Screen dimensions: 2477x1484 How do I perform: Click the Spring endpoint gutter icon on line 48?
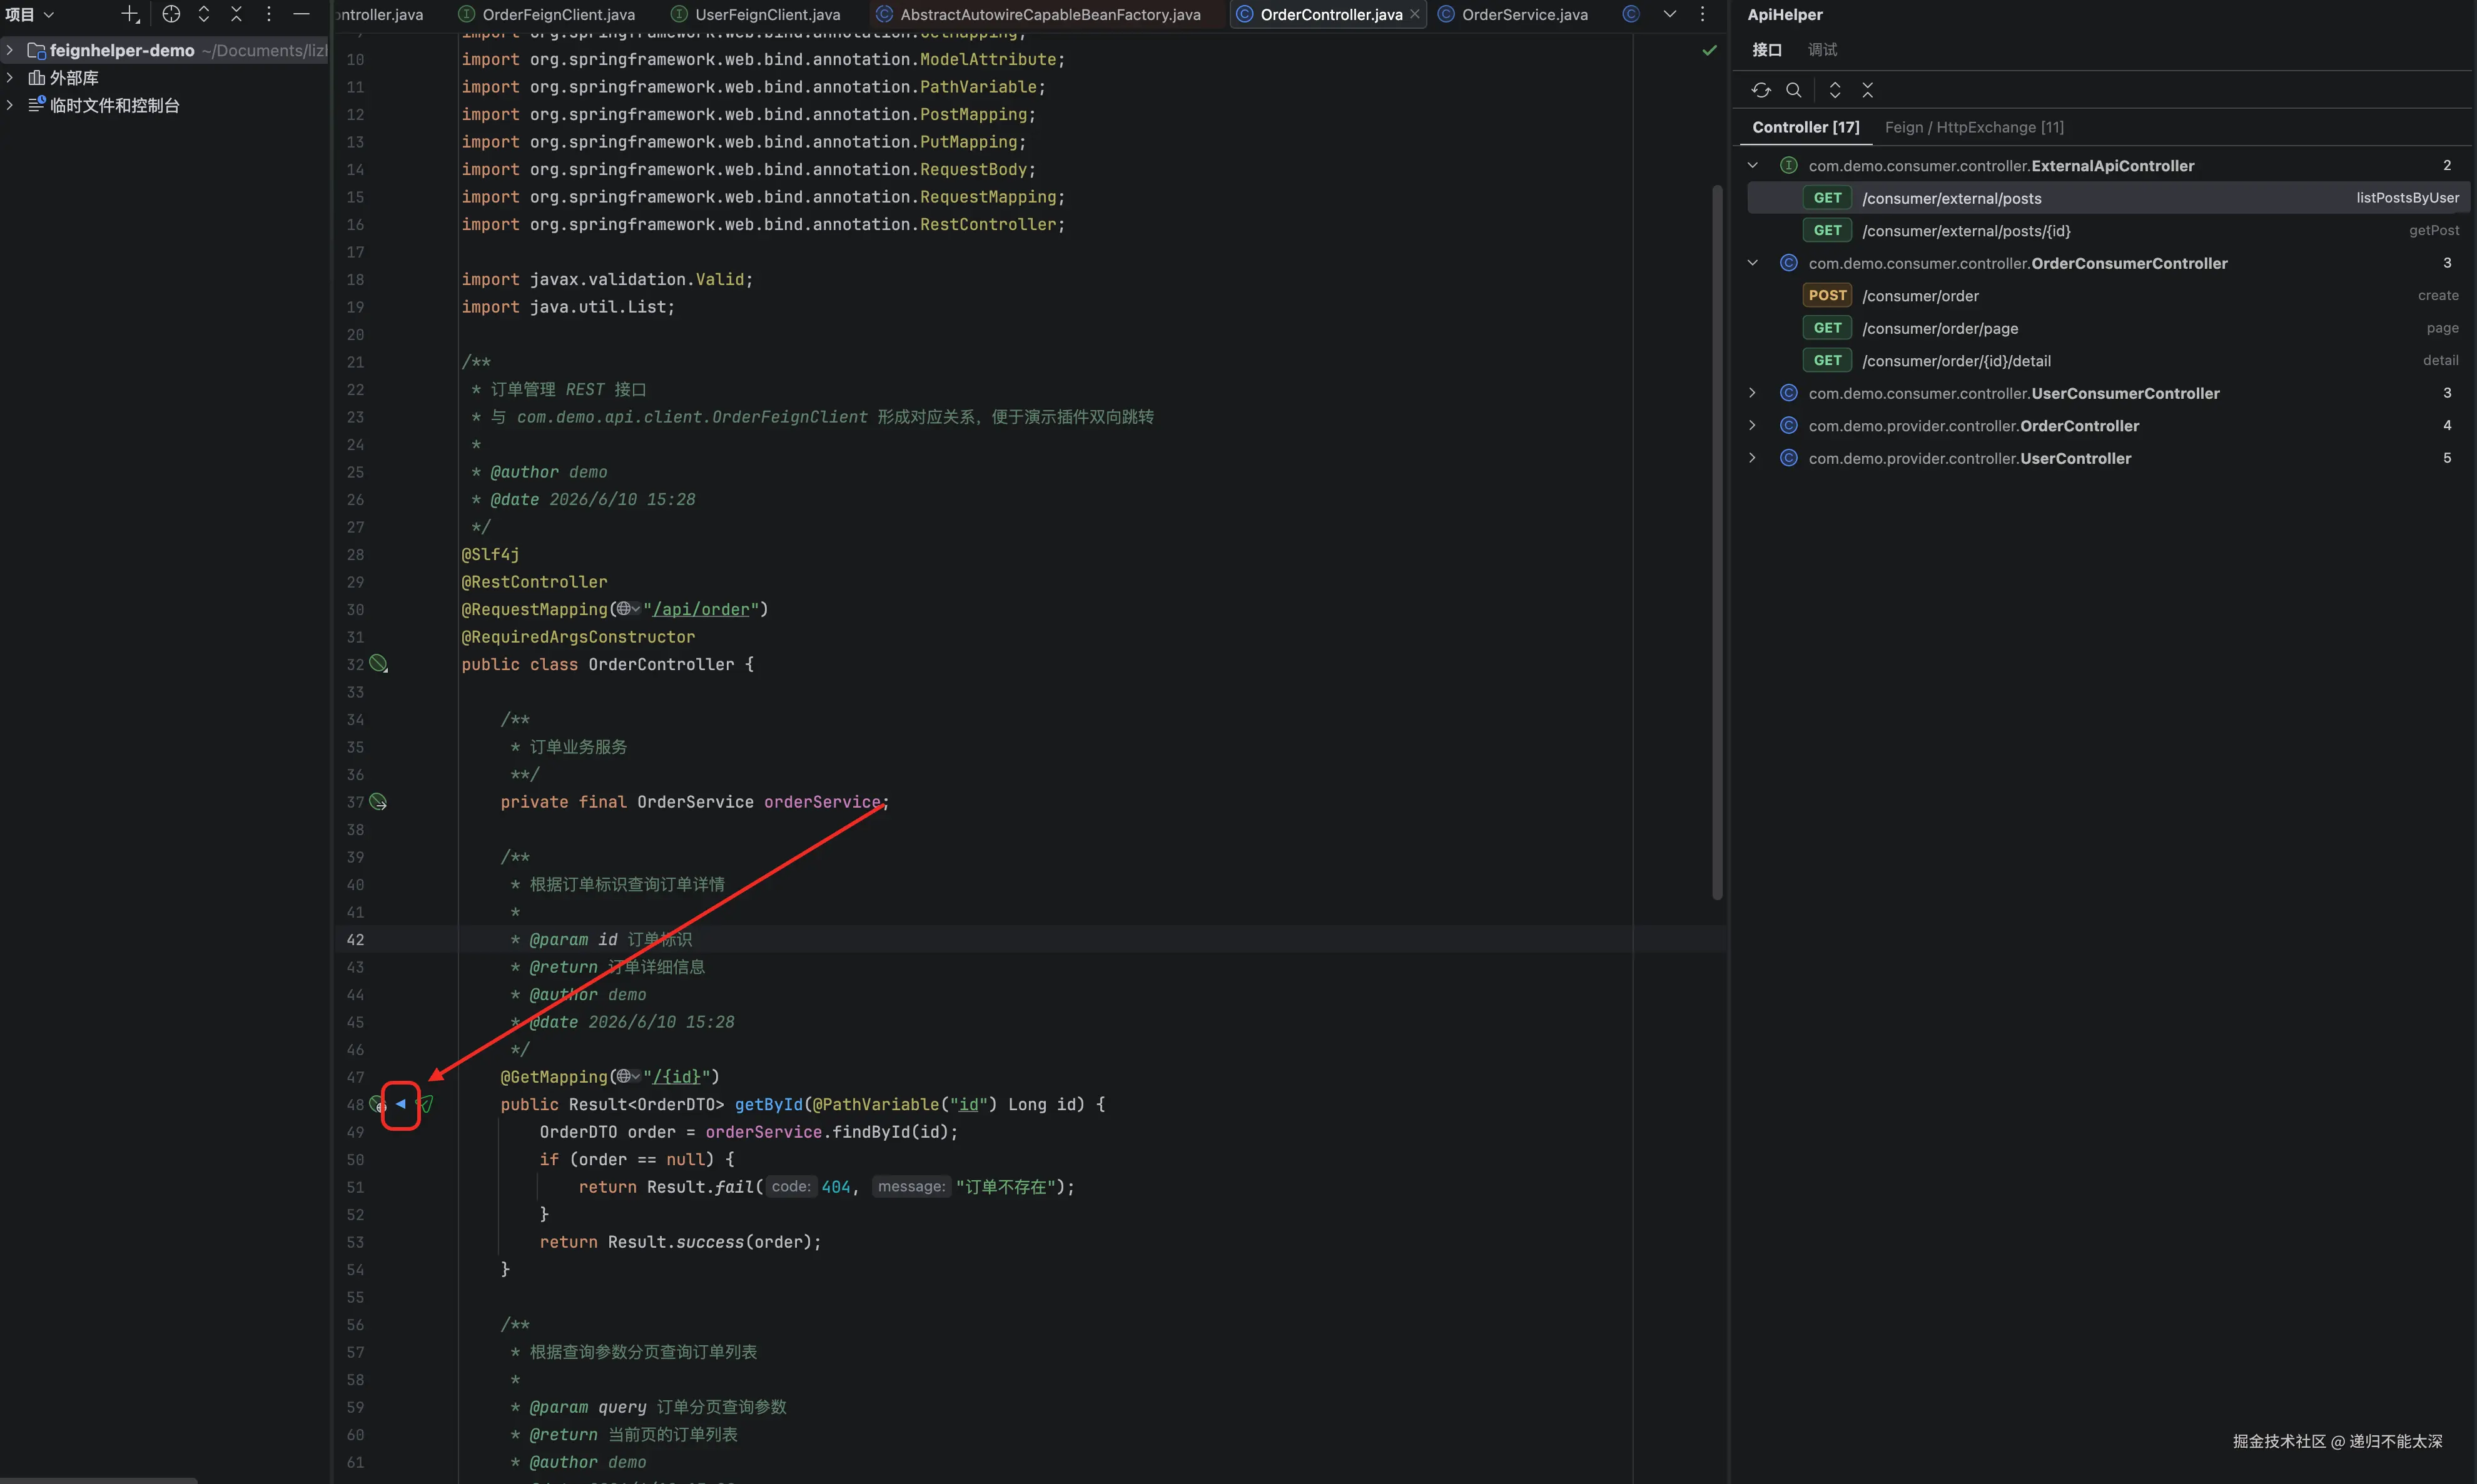pyautogui.click(x=378, y=1104)
